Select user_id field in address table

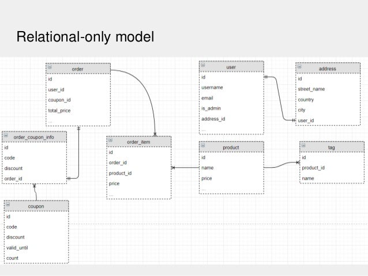click(x=328, y=120)
